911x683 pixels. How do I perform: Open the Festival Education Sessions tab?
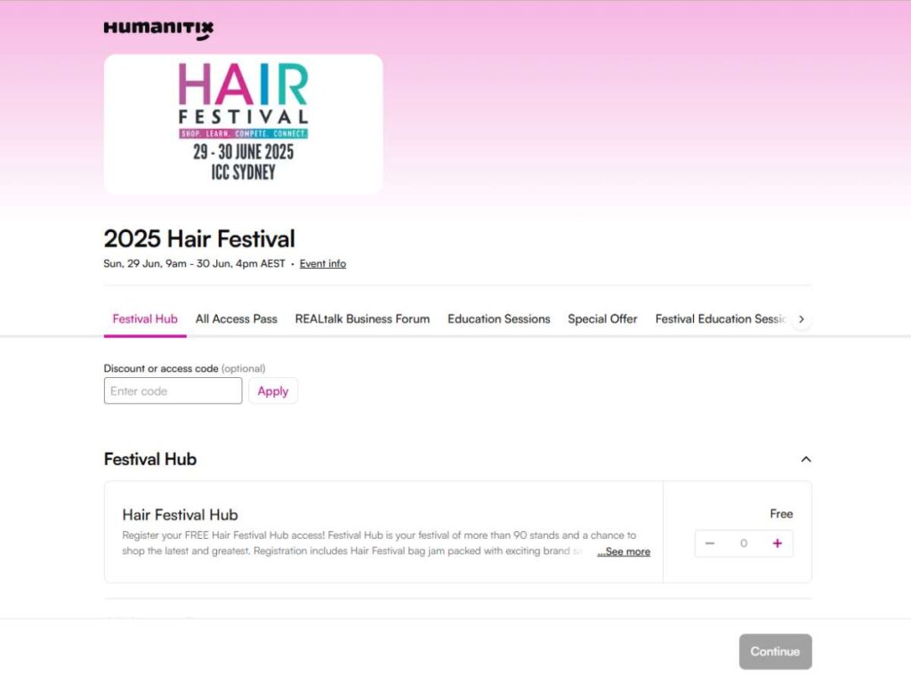(721, 319)
